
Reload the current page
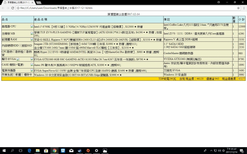pyautogui.click(x=13, y=8)
